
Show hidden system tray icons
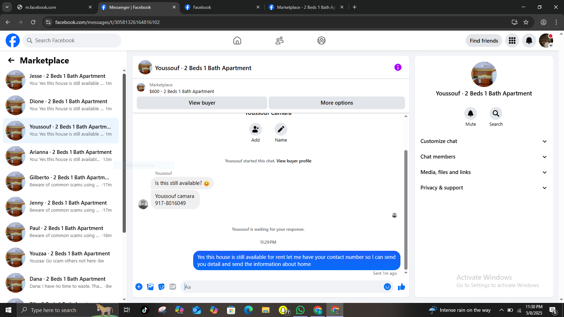501,310
